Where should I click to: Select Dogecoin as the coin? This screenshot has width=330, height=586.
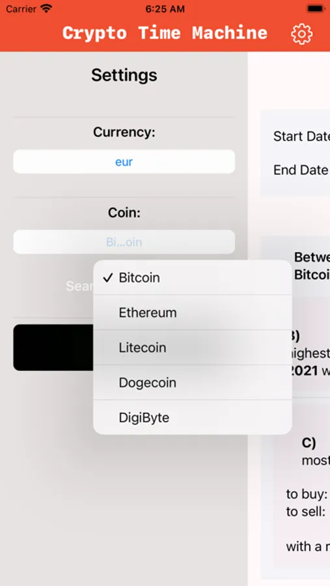[193, 382]
